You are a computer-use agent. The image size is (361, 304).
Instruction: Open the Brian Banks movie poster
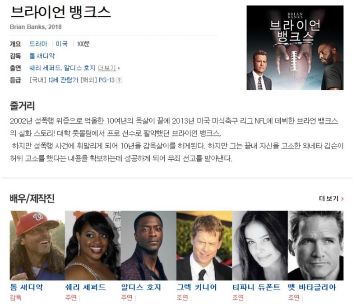click(295, 48)
